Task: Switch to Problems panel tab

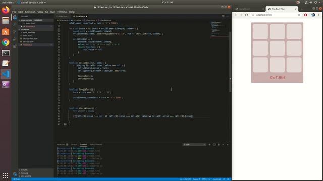Action: coord(61,145)
